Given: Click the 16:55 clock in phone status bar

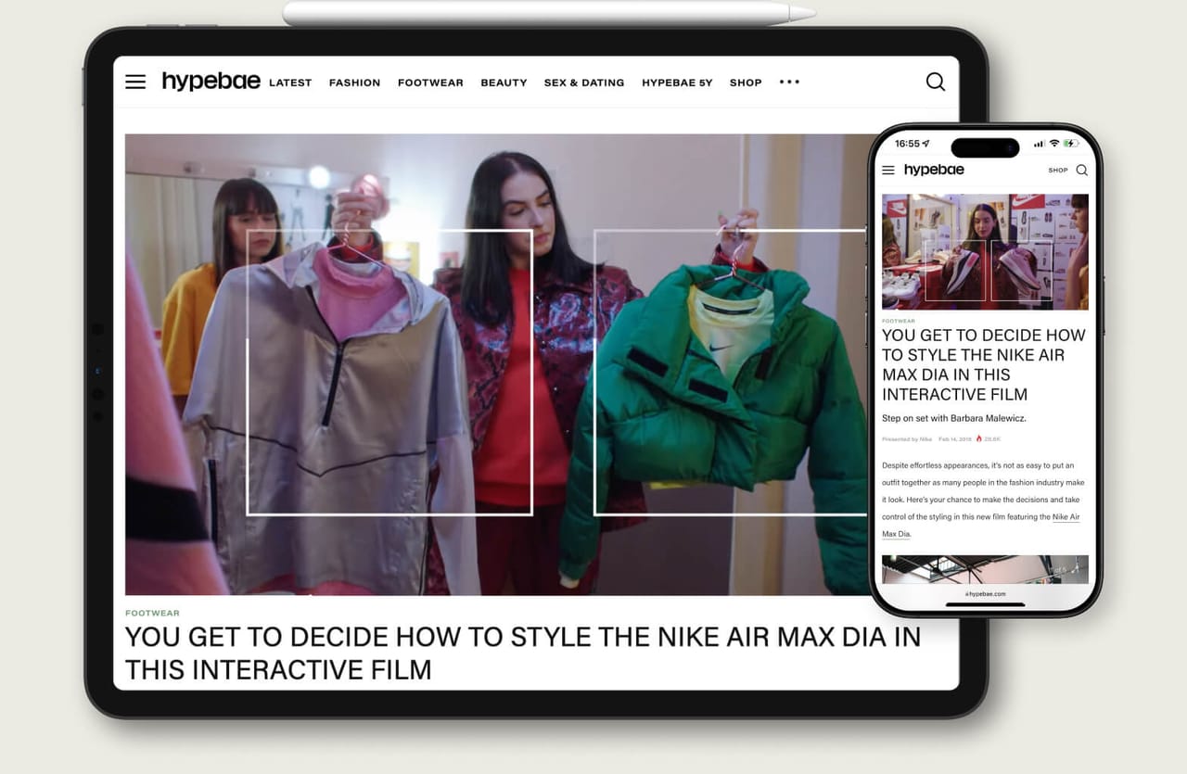Looking at the screenshot, I should (x=907, y=144).
